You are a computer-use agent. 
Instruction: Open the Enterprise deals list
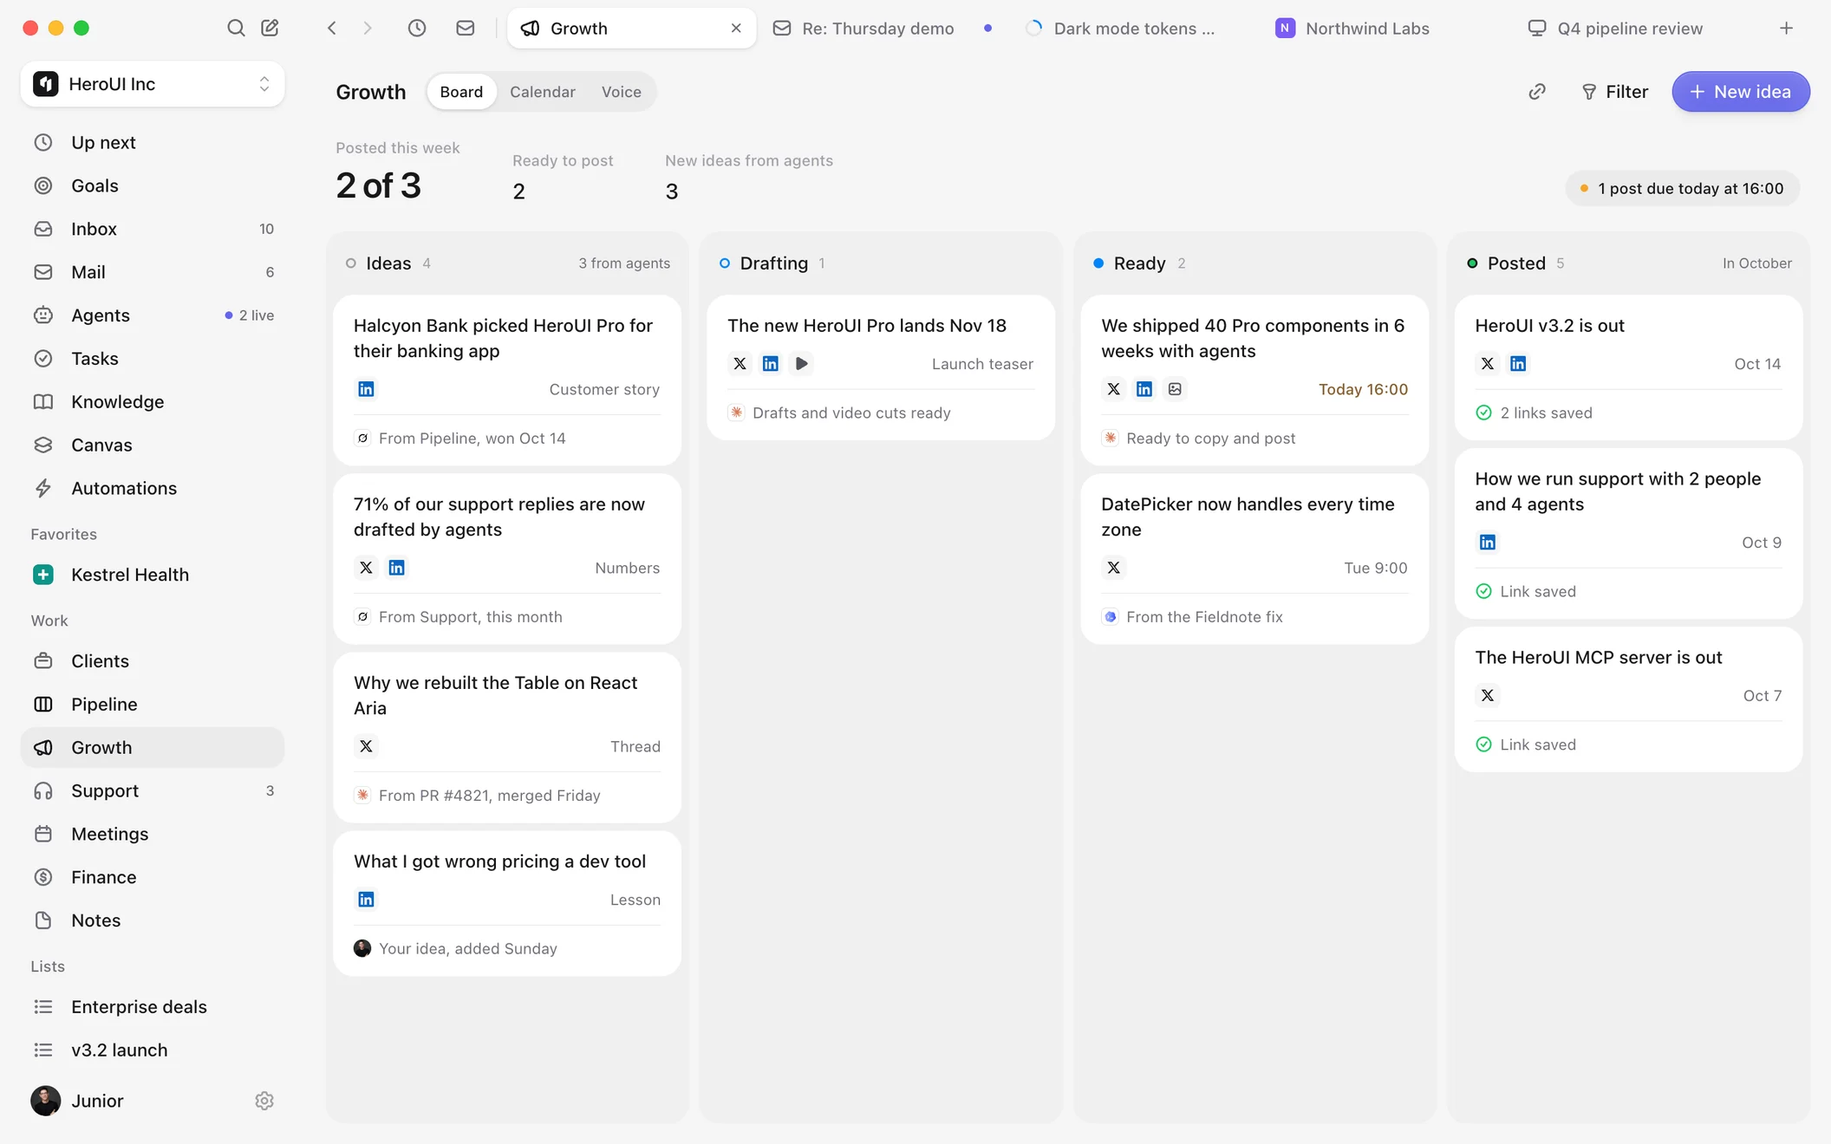point(153,1006)
